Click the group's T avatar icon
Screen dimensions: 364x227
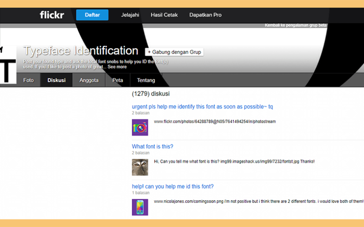pyautogui.click(x=8, y=64)
